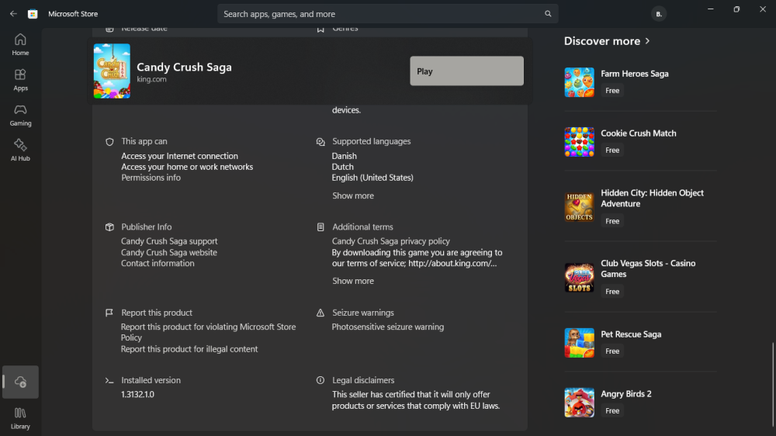This screenshot has height=436, width=776.
Task: Focus the Search apps, games, and more field
Action: pyautogui.click(x=387, y=14)
